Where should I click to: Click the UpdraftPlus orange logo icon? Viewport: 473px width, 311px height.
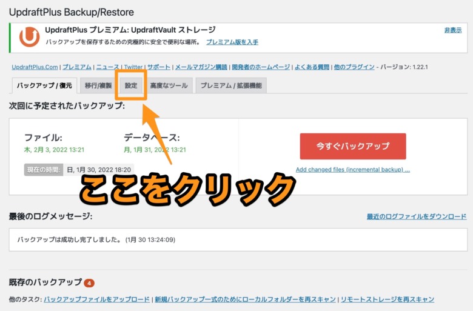(29, 37)
